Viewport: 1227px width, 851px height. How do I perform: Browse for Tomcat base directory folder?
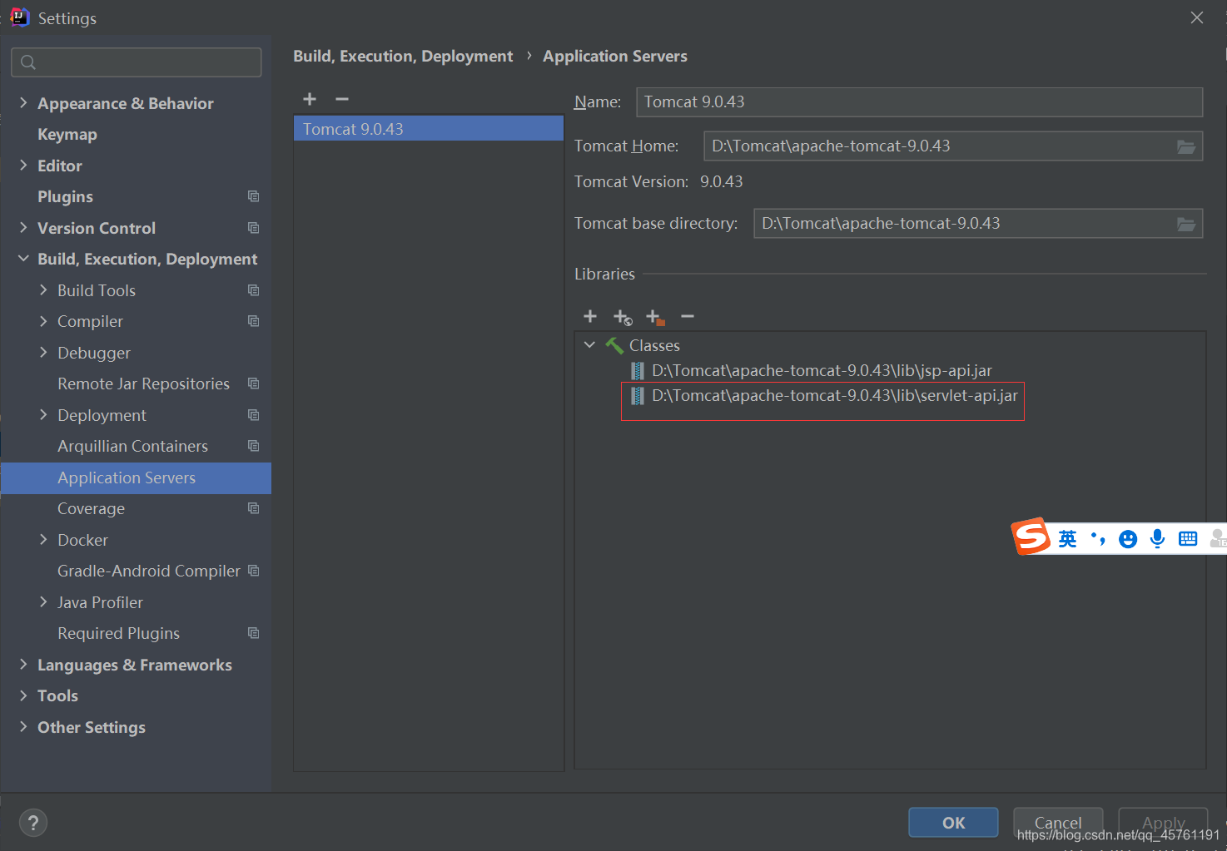click(x=1186, y=224)
